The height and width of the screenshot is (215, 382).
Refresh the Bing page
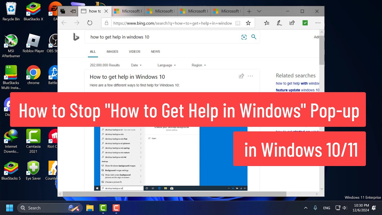pos(90,23)
